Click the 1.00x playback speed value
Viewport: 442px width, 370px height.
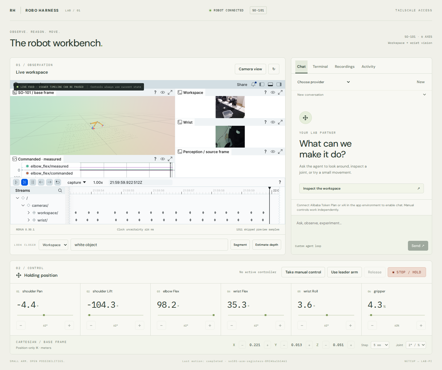pos(98,182)
